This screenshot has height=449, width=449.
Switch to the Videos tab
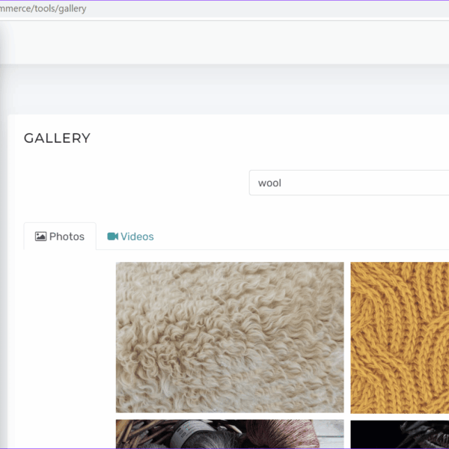(x=130, y=236)
